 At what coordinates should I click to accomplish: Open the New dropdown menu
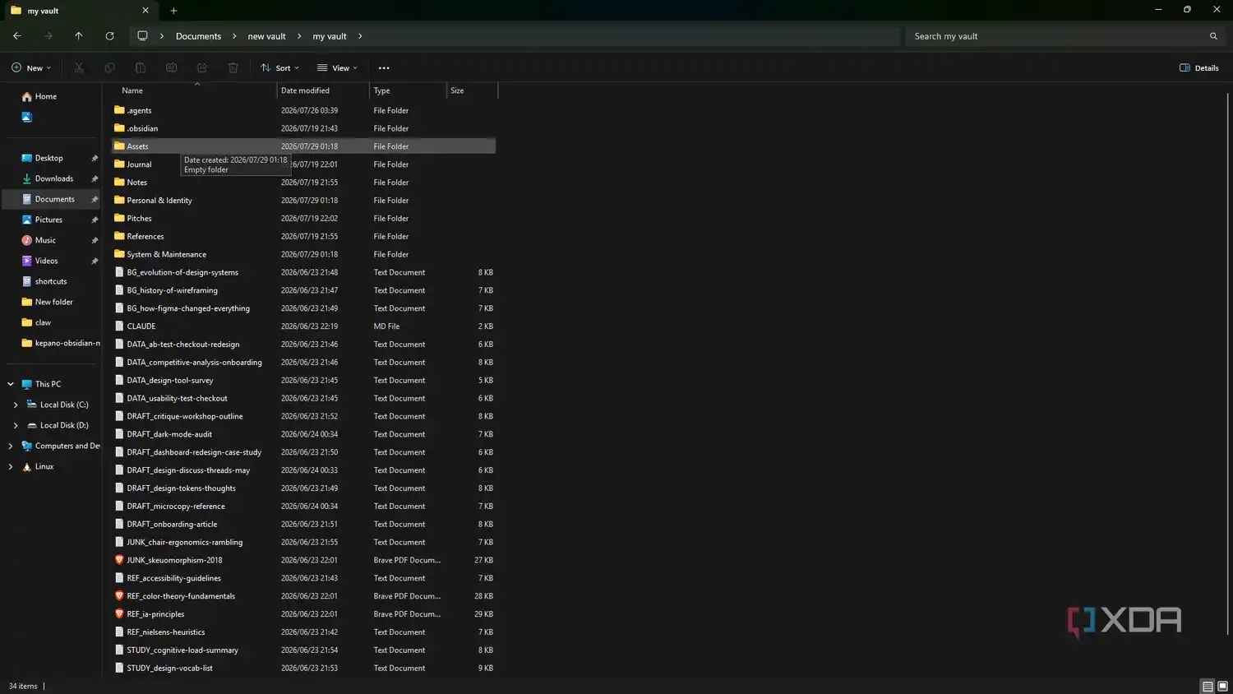pyautogui.click(x=31, y=68)
